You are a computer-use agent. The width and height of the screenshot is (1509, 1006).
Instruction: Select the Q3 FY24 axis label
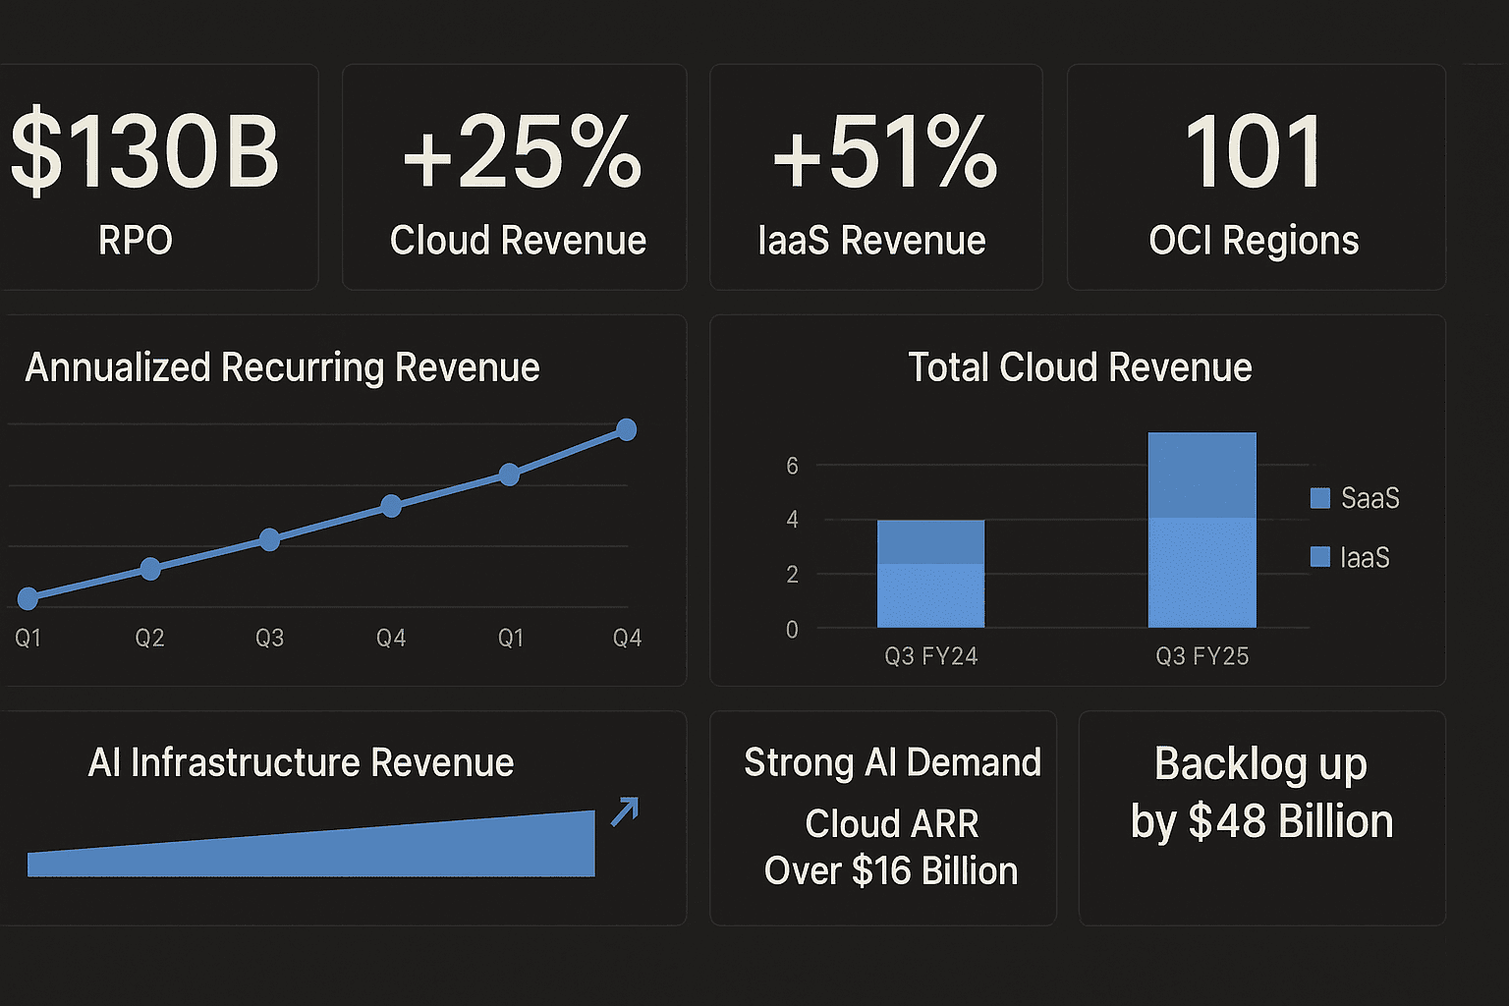[x=930, y=656]
